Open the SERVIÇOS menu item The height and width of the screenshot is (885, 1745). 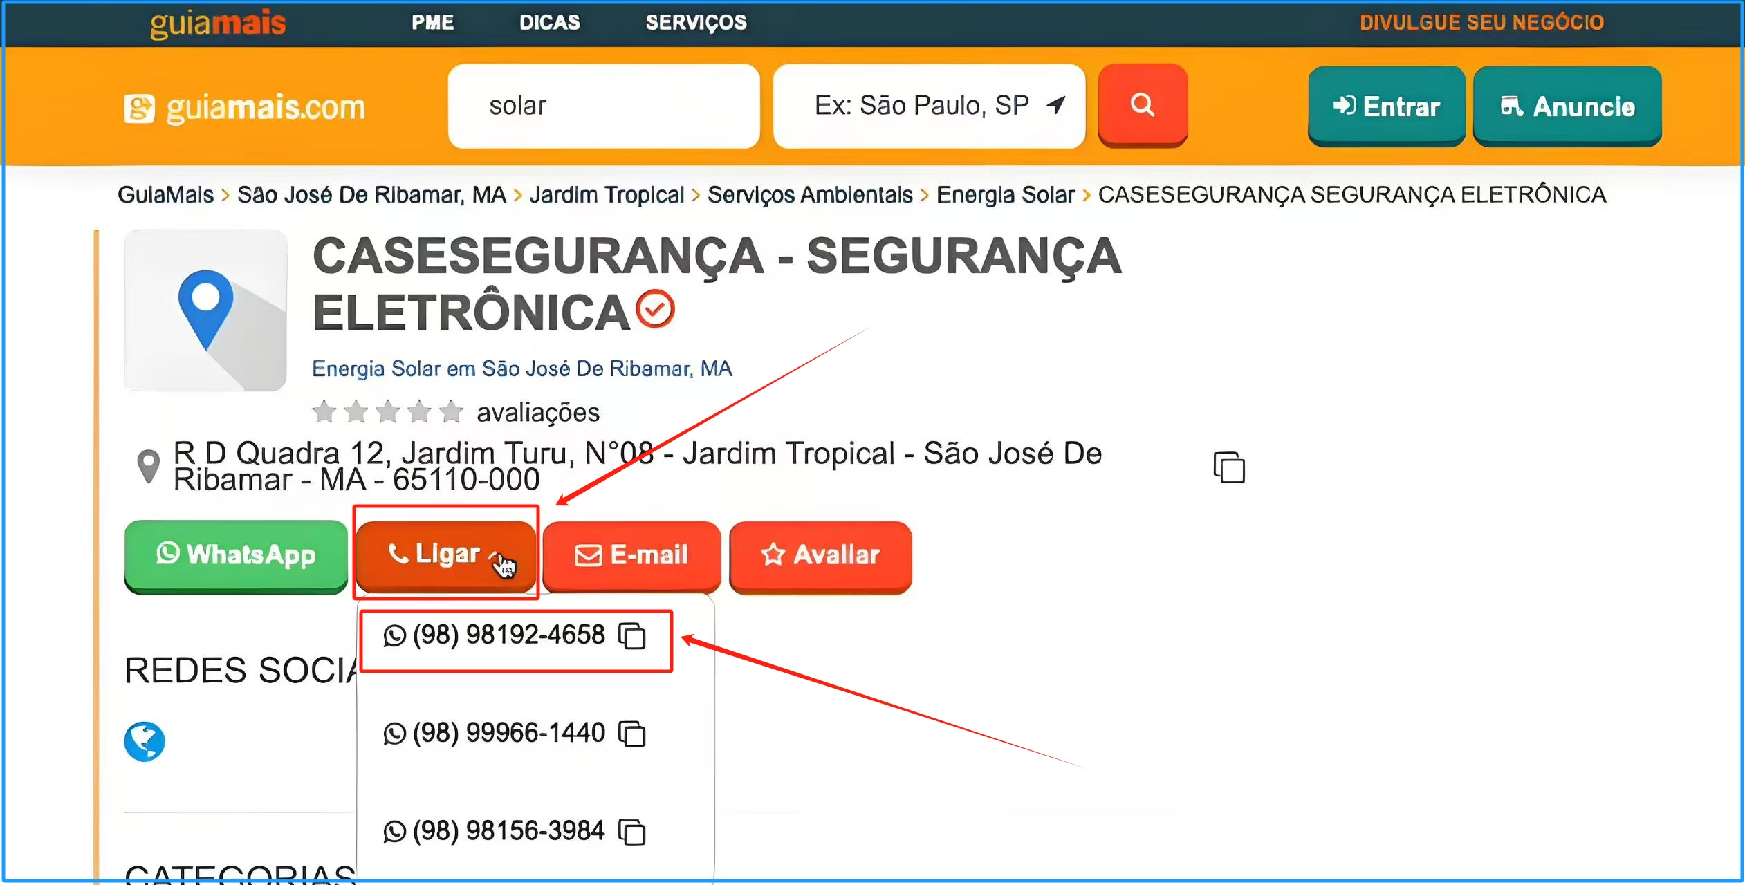click(x=696, y=23)
